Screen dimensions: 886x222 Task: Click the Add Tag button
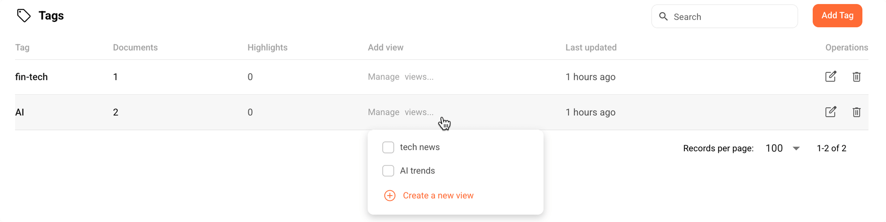coord(837,15)
